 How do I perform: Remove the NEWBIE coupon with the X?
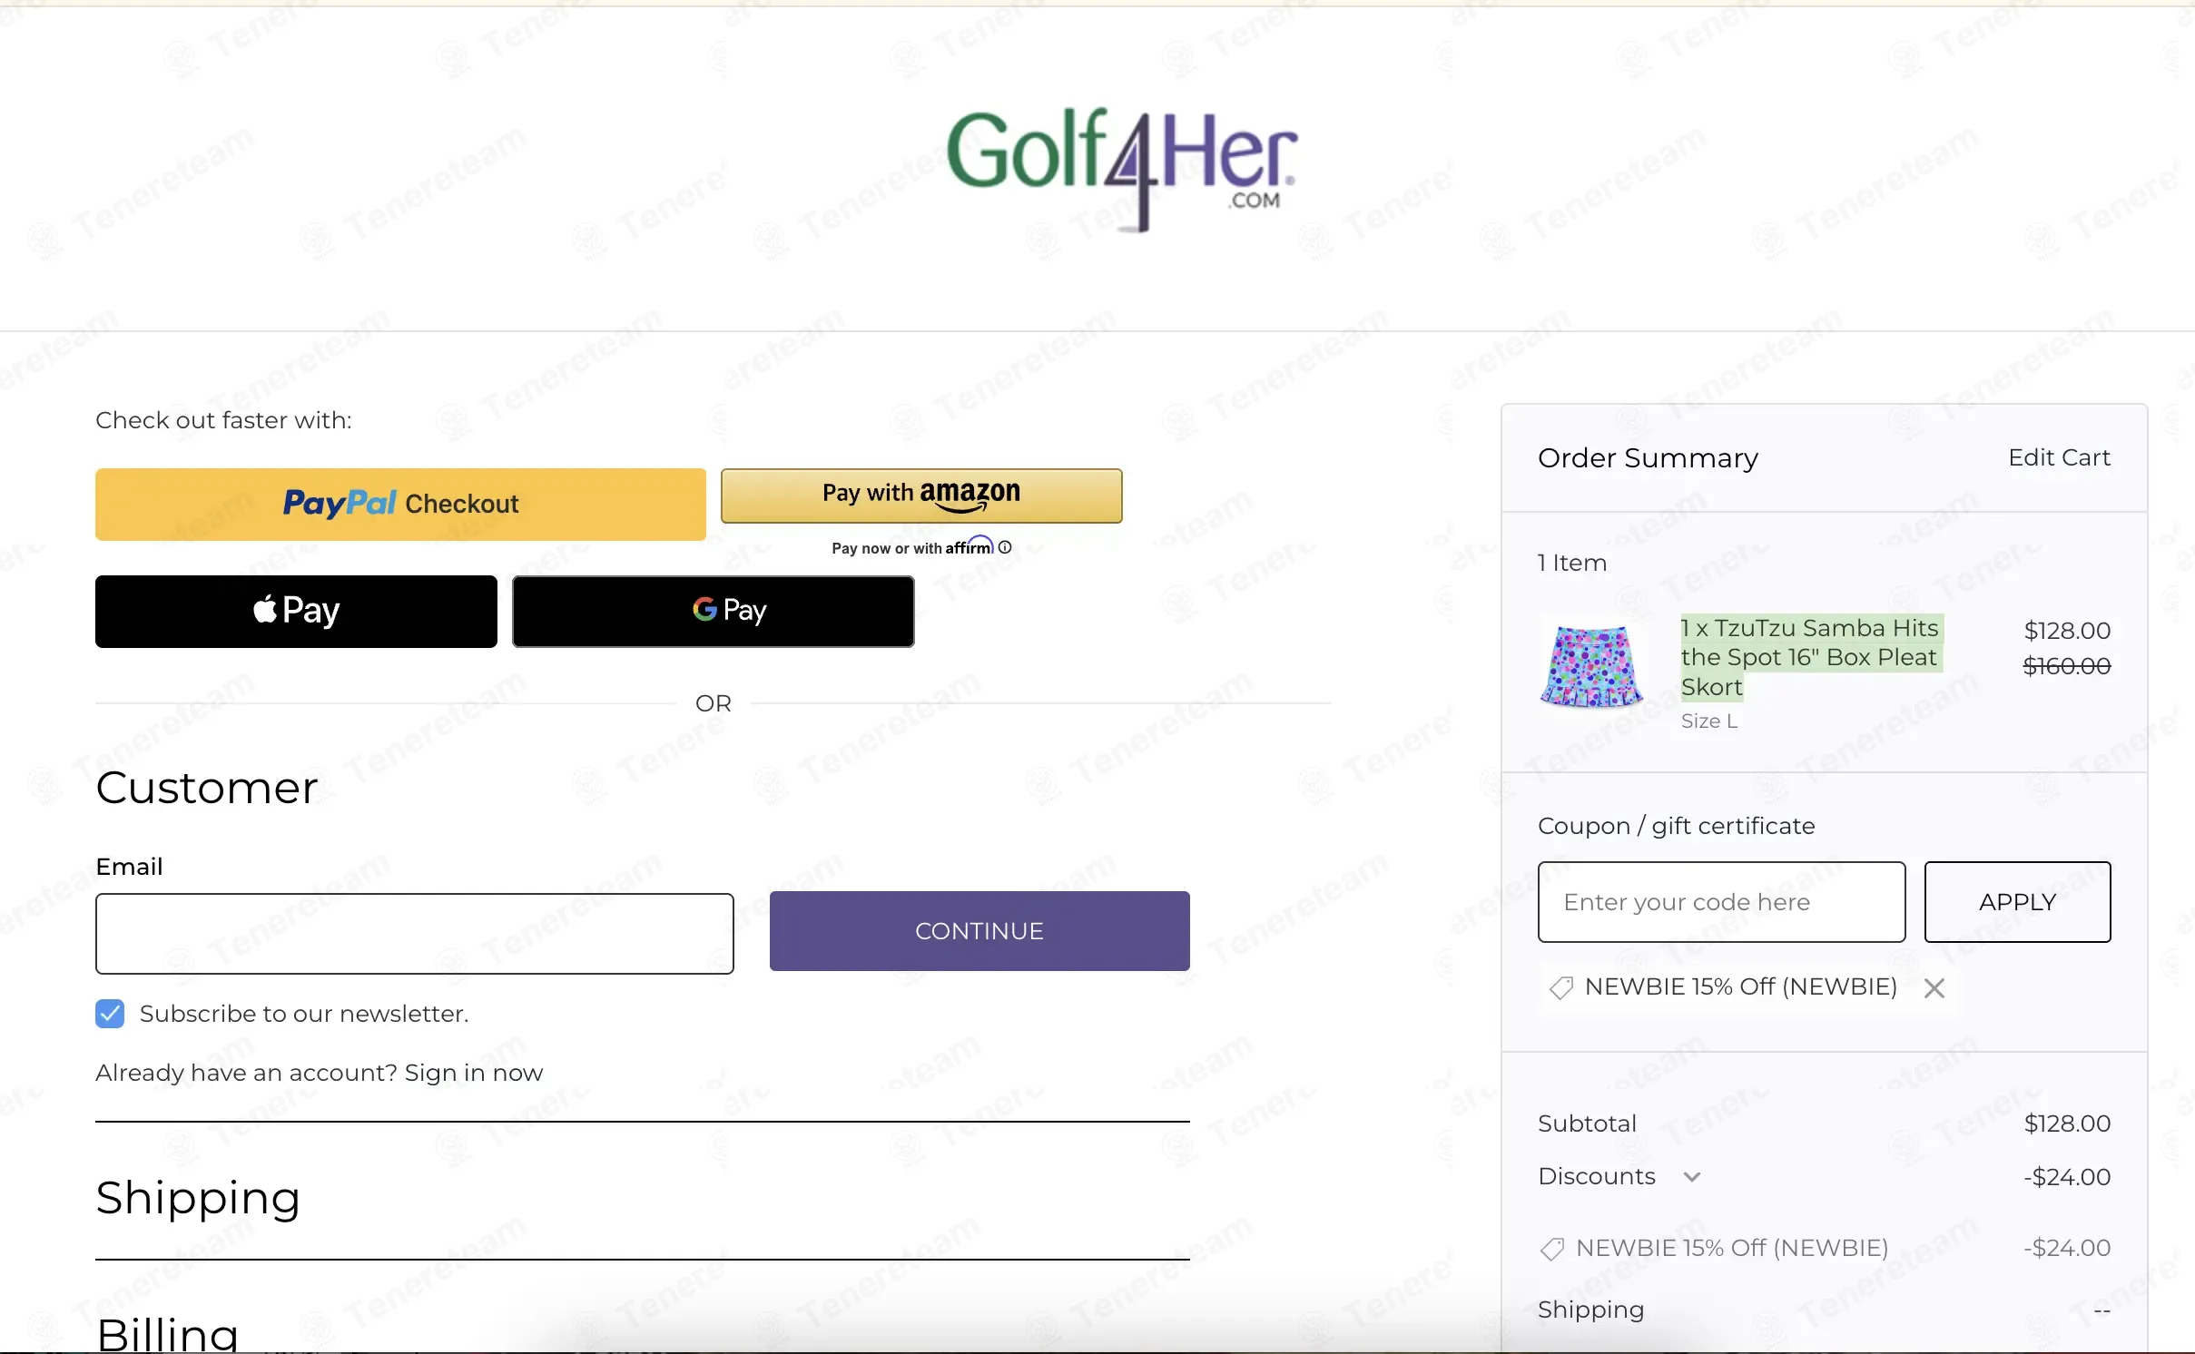[1934, 988]
